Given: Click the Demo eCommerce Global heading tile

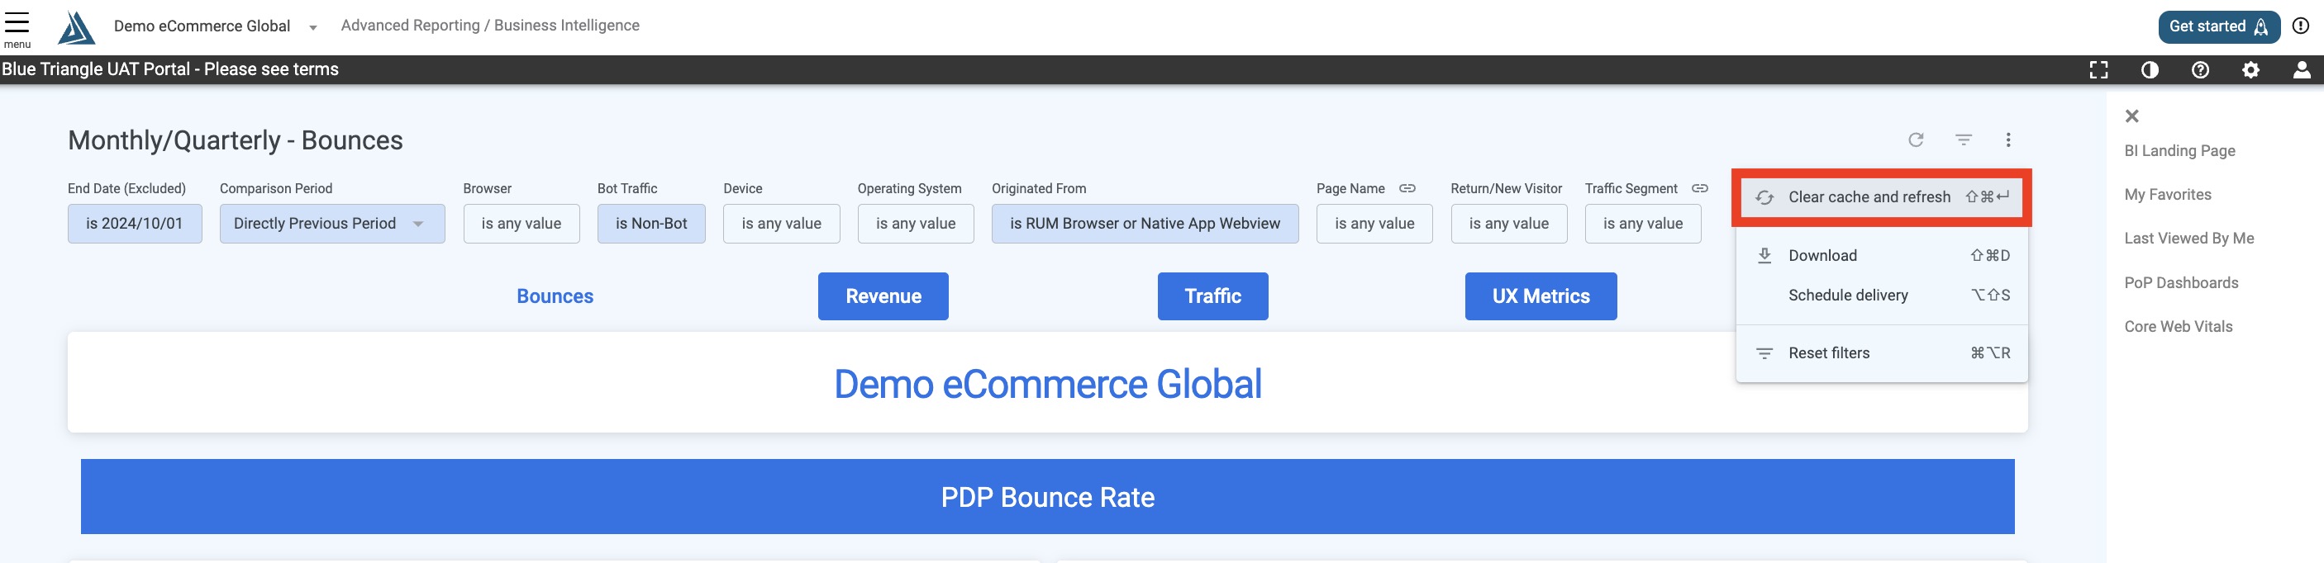Looking at the screenshot, I should point(1047,383).
